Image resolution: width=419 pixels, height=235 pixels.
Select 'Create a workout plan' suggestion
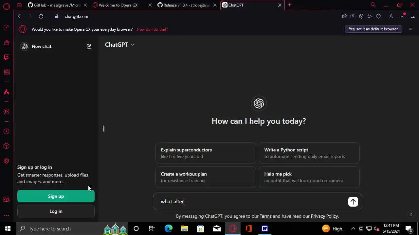[206, 177]
